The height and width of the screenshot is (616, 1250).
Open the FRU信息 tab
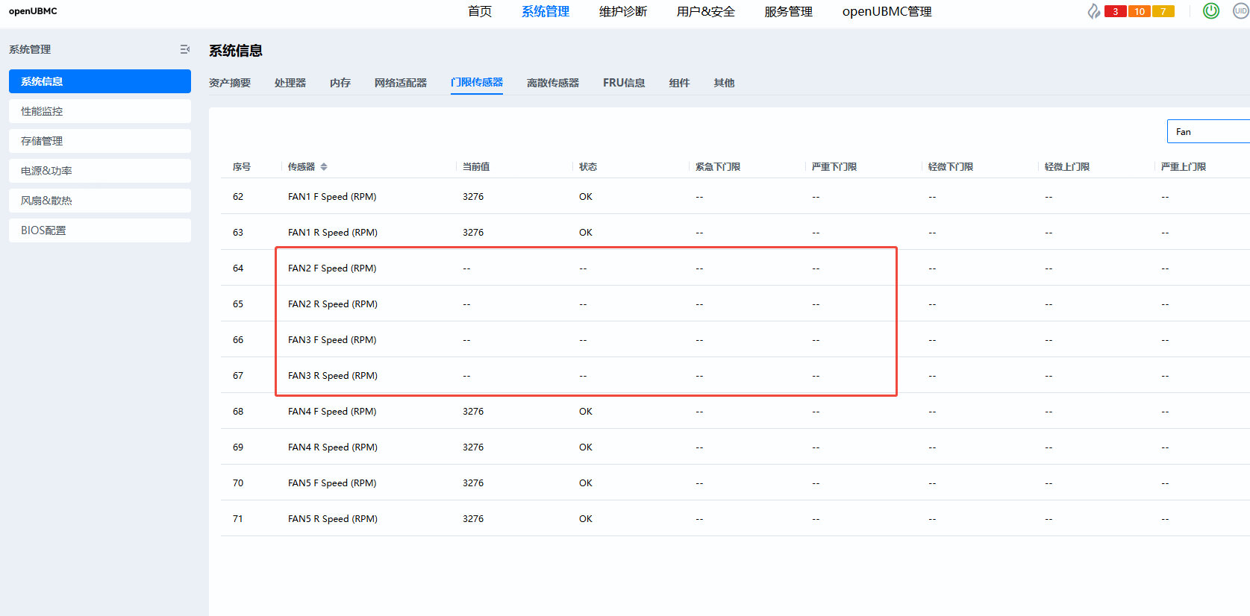(624, 83)
